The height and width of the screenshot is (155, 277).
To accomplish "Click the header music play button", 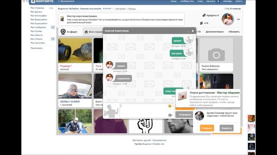I will [x=218, y=1].
